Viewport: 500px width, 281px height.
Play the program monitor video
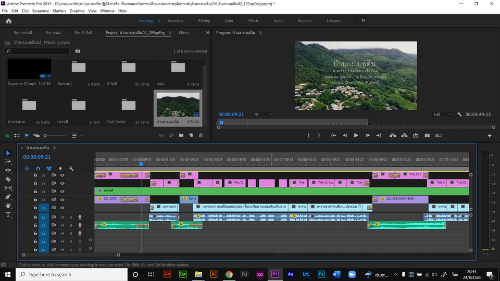coord(356,135)
